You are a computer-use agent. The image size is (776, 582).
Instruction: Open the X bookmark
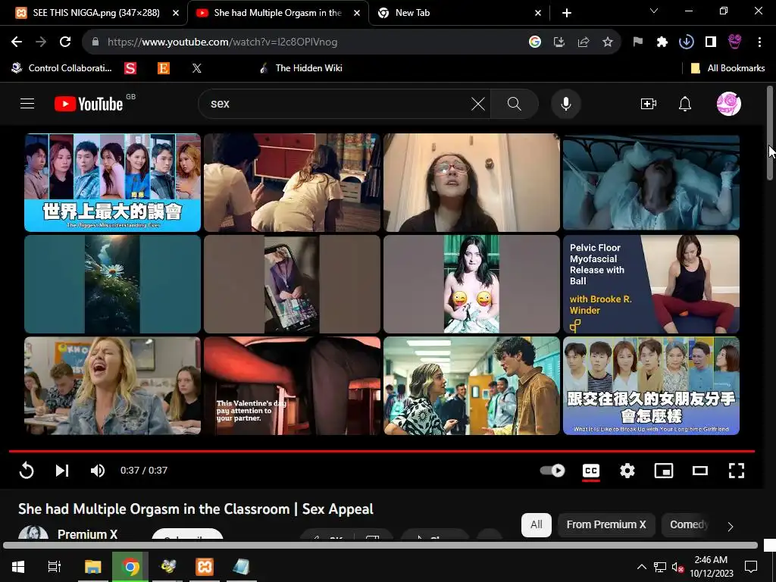196,68
